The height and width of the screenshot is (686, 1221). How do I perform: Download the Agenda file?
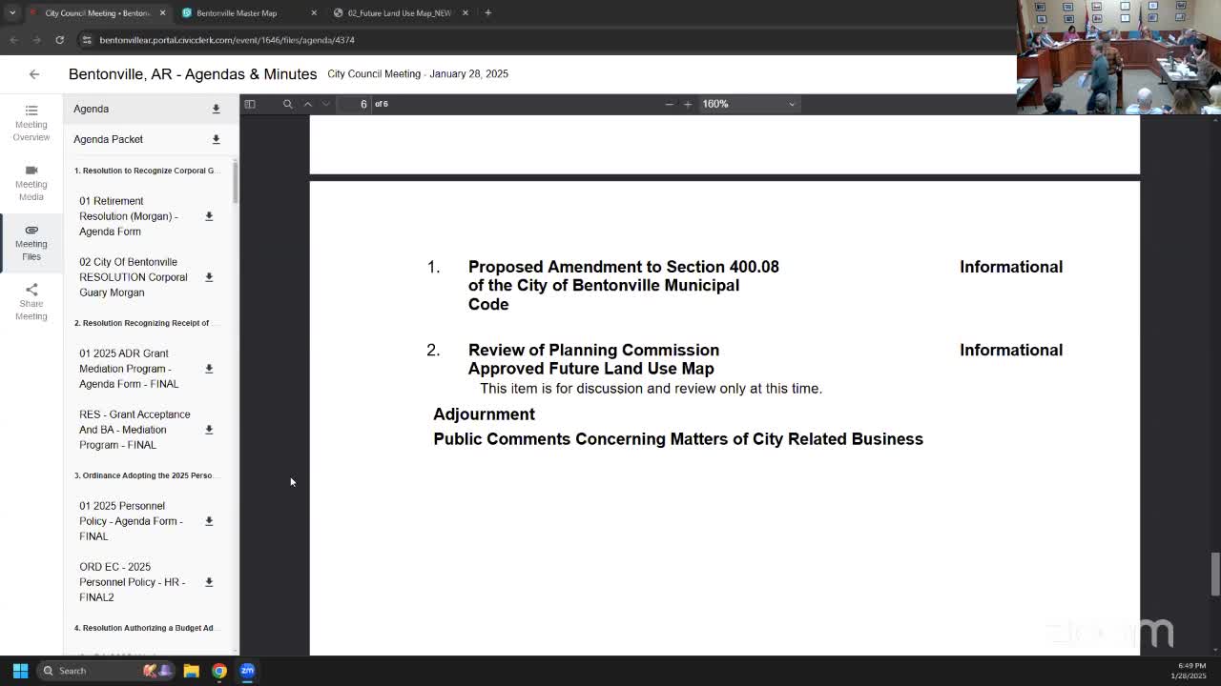click(x=216, y=109)
